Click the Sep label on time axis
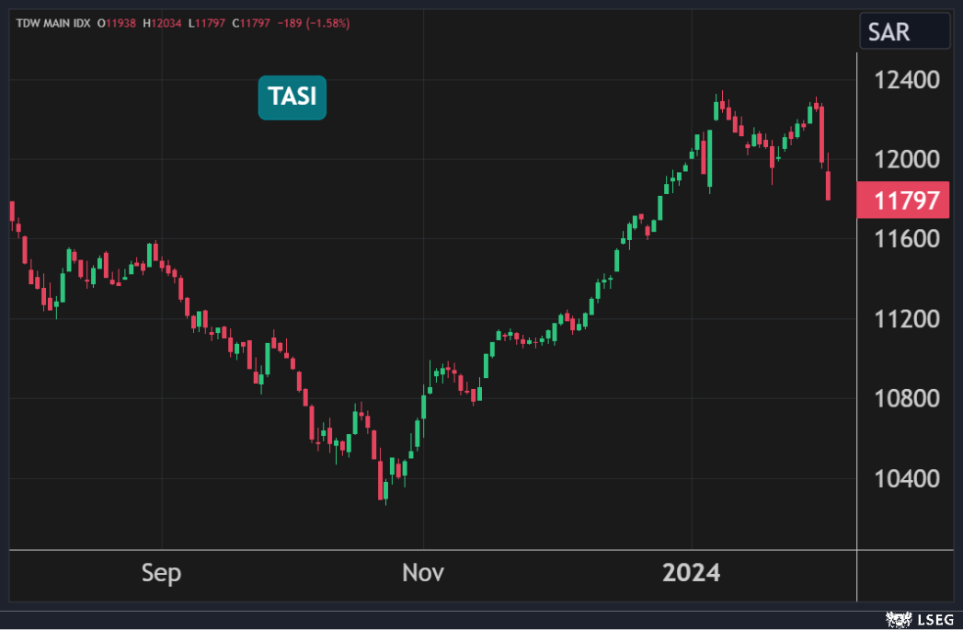The width and height of the screenshot is (963, 630). coord(161,574)
